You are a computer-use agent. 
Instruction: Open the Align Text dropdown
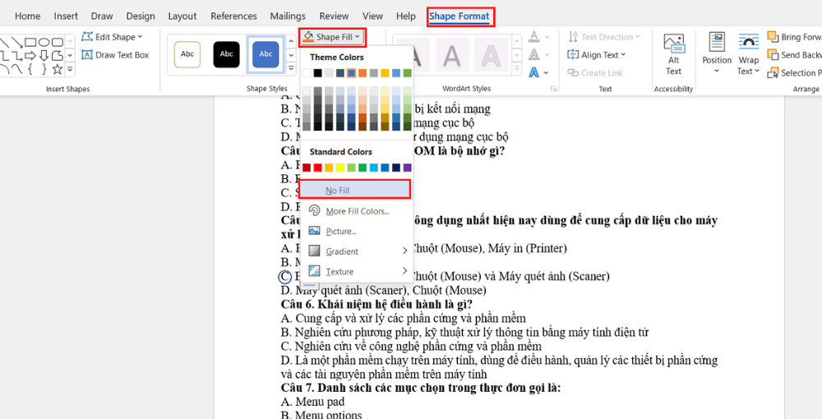coord(597,55)
